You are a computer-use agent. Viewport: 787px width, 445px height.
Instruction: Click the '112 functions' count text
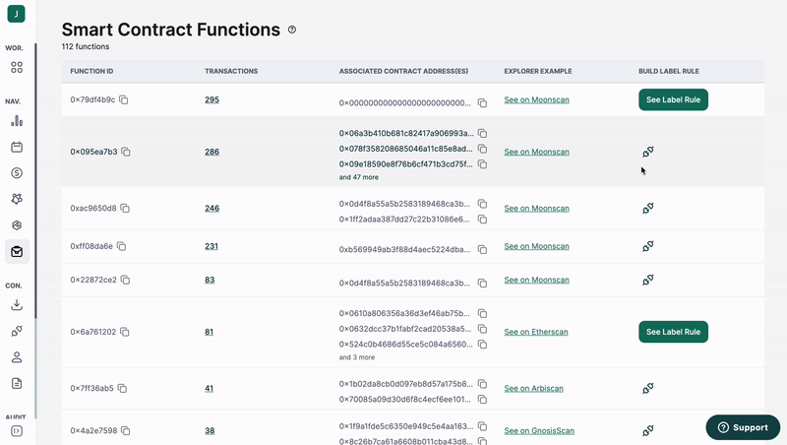click(86, 46)
